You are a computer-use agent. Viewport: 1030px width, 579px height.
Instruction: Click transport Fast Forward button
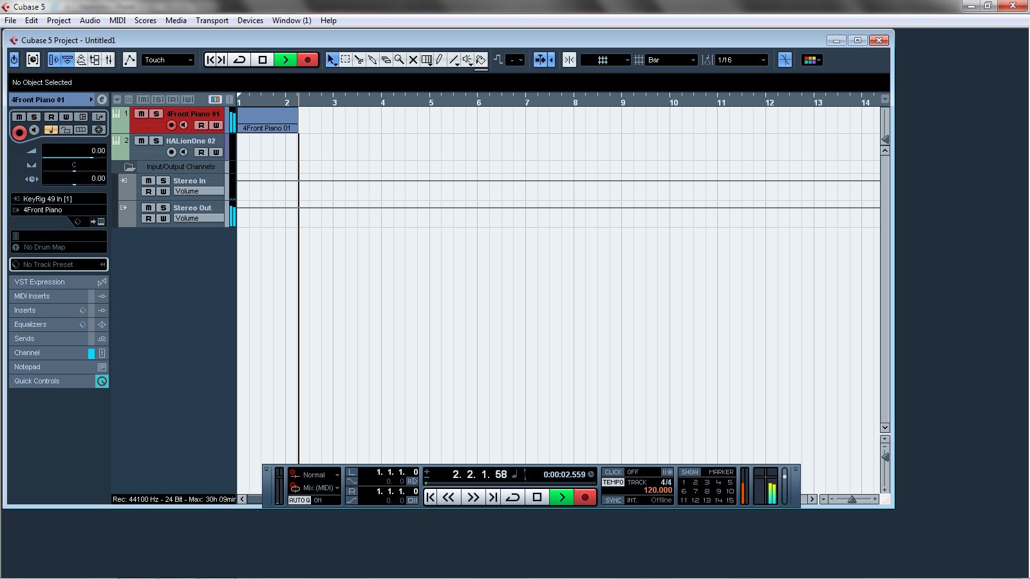click(473, 497)
